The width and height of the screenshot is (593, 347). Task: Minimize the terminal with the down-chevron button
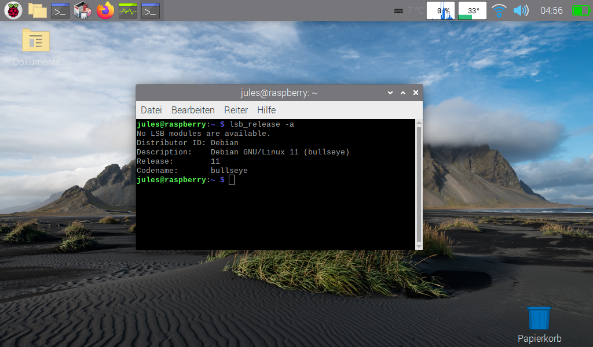click(390, 93)
